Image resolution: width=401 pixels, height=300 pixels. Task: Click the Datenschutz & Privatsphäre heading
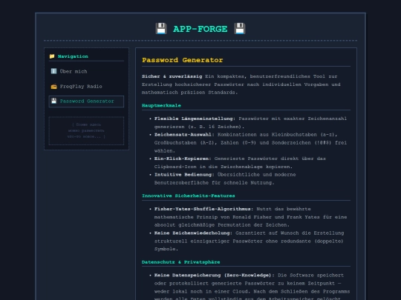point(180,262)
